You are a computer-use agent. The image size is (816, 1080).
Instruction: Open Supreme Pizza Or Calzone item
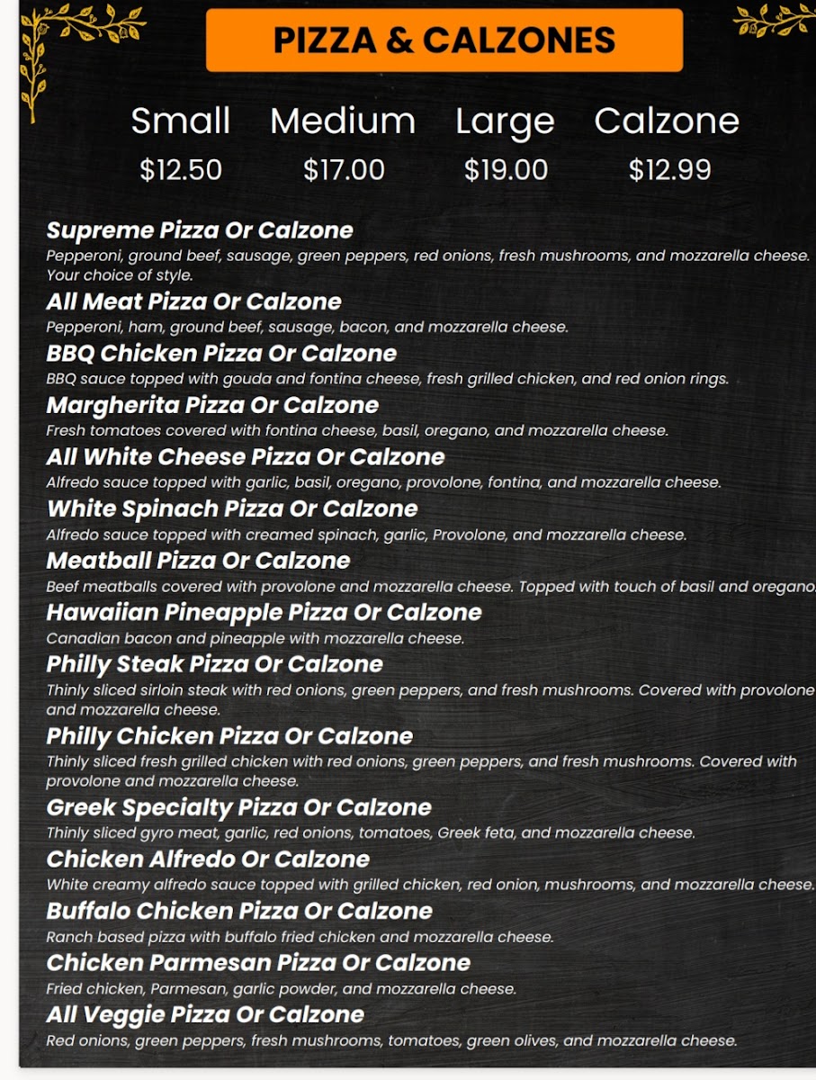pos(200,230)
